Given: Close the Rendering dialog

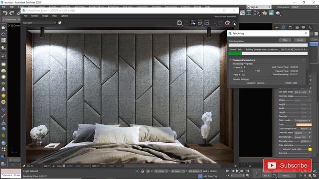Looking at the screenshot, I should tap(306, 33).
